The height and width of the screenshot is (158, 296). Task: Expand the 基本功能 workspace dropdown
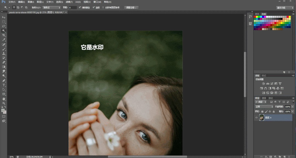click(x=285, y=8)
